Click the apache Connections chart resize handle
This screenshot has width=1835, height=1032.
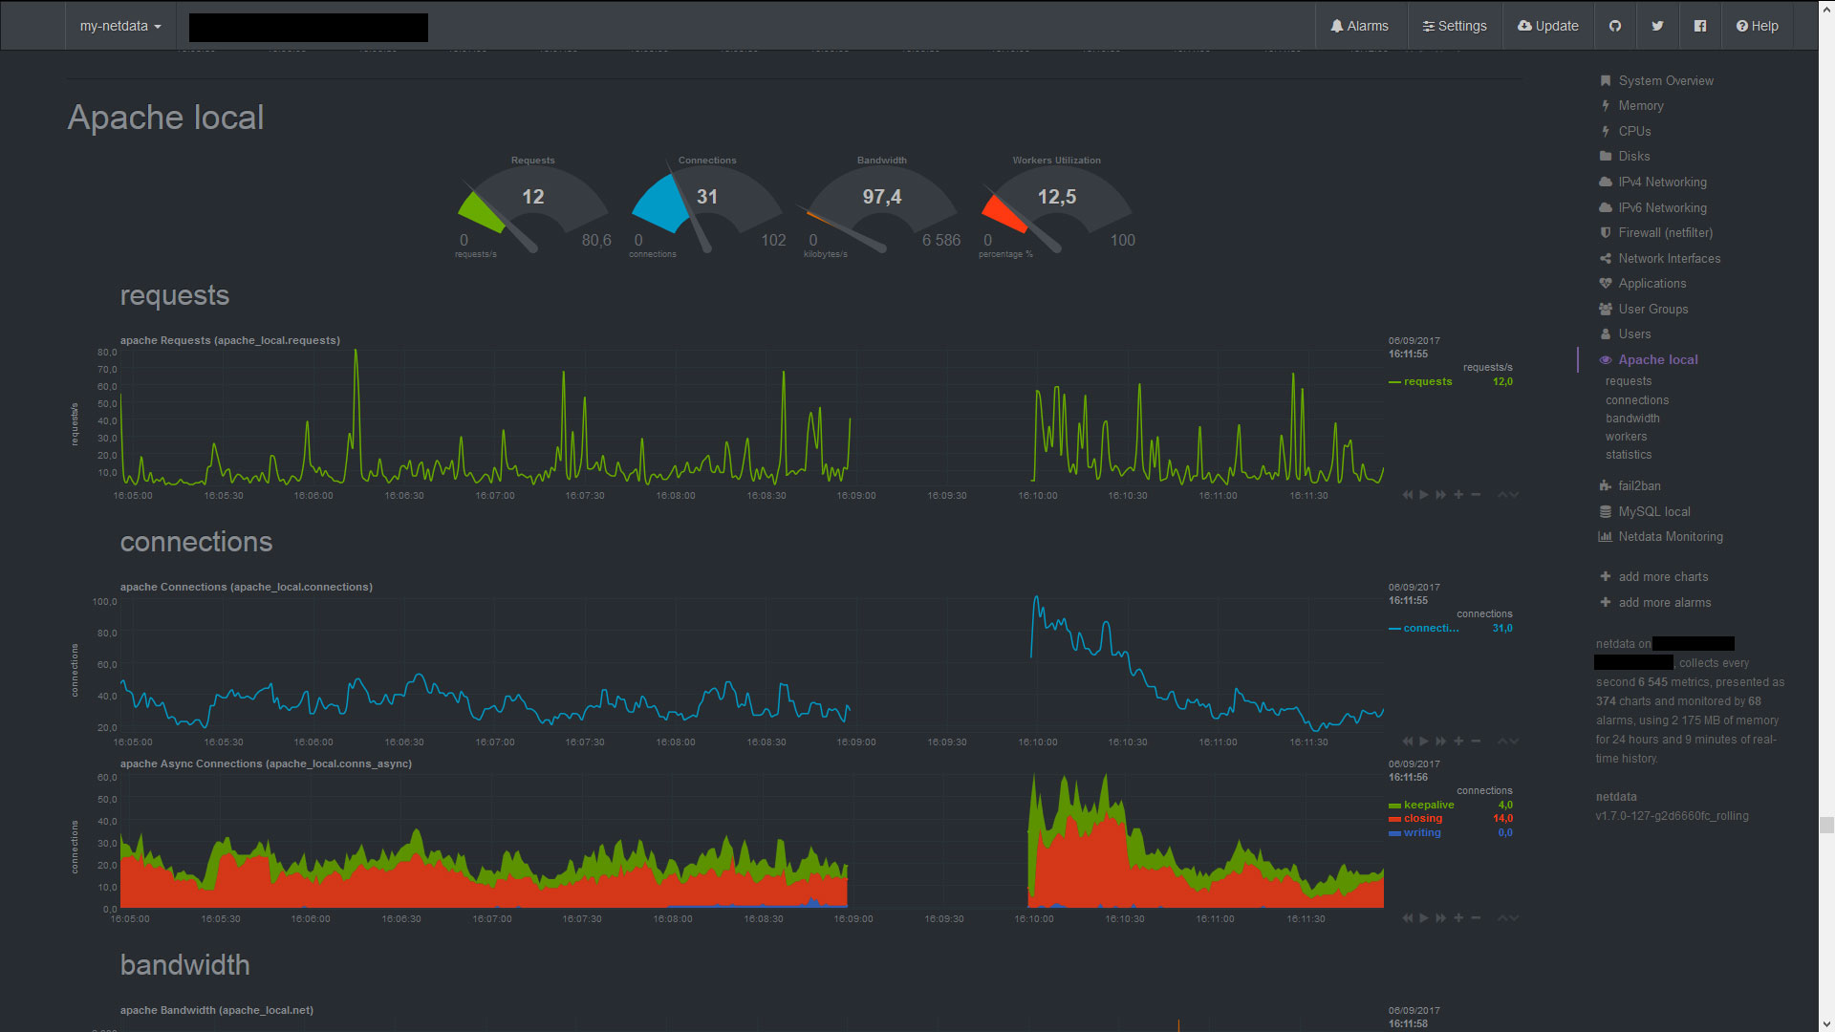tap(1508, 742)
